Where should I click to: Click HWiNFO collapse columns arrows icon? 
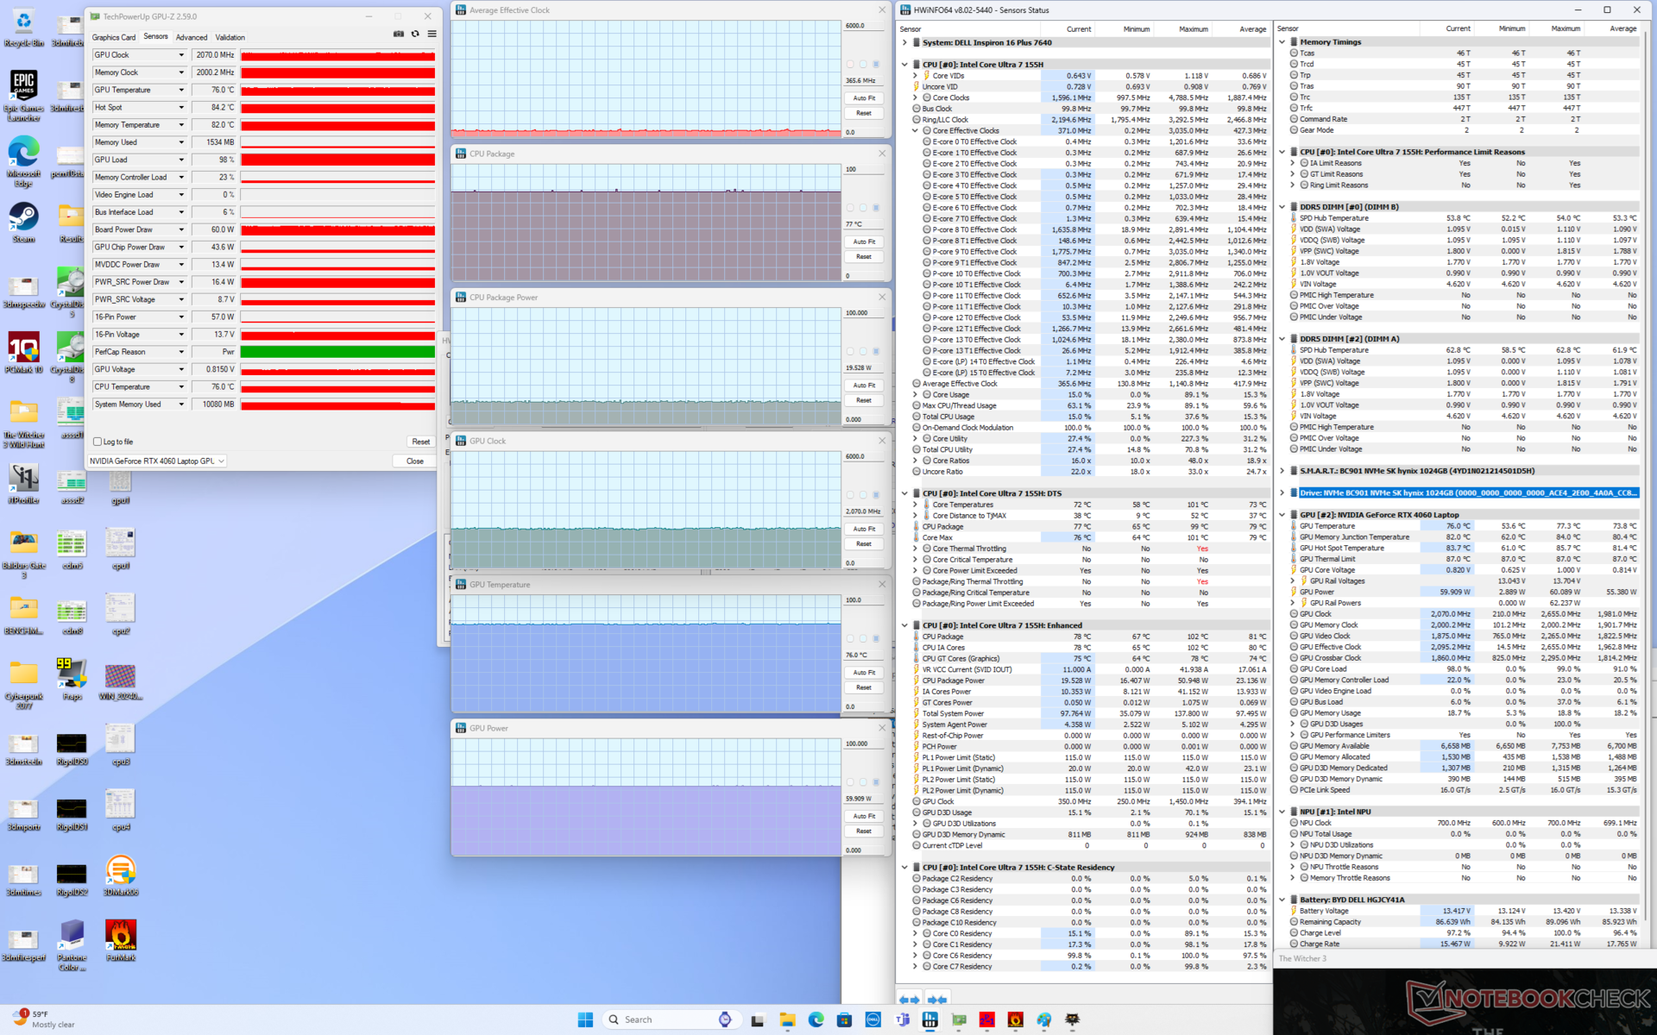click(x=937, y=1000)
